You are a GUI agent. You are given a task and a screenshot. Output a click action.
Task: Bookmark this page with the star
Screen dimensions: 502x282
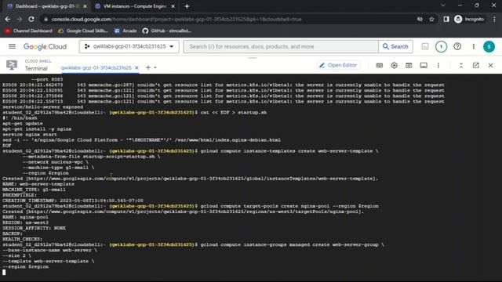pos(431,19)
